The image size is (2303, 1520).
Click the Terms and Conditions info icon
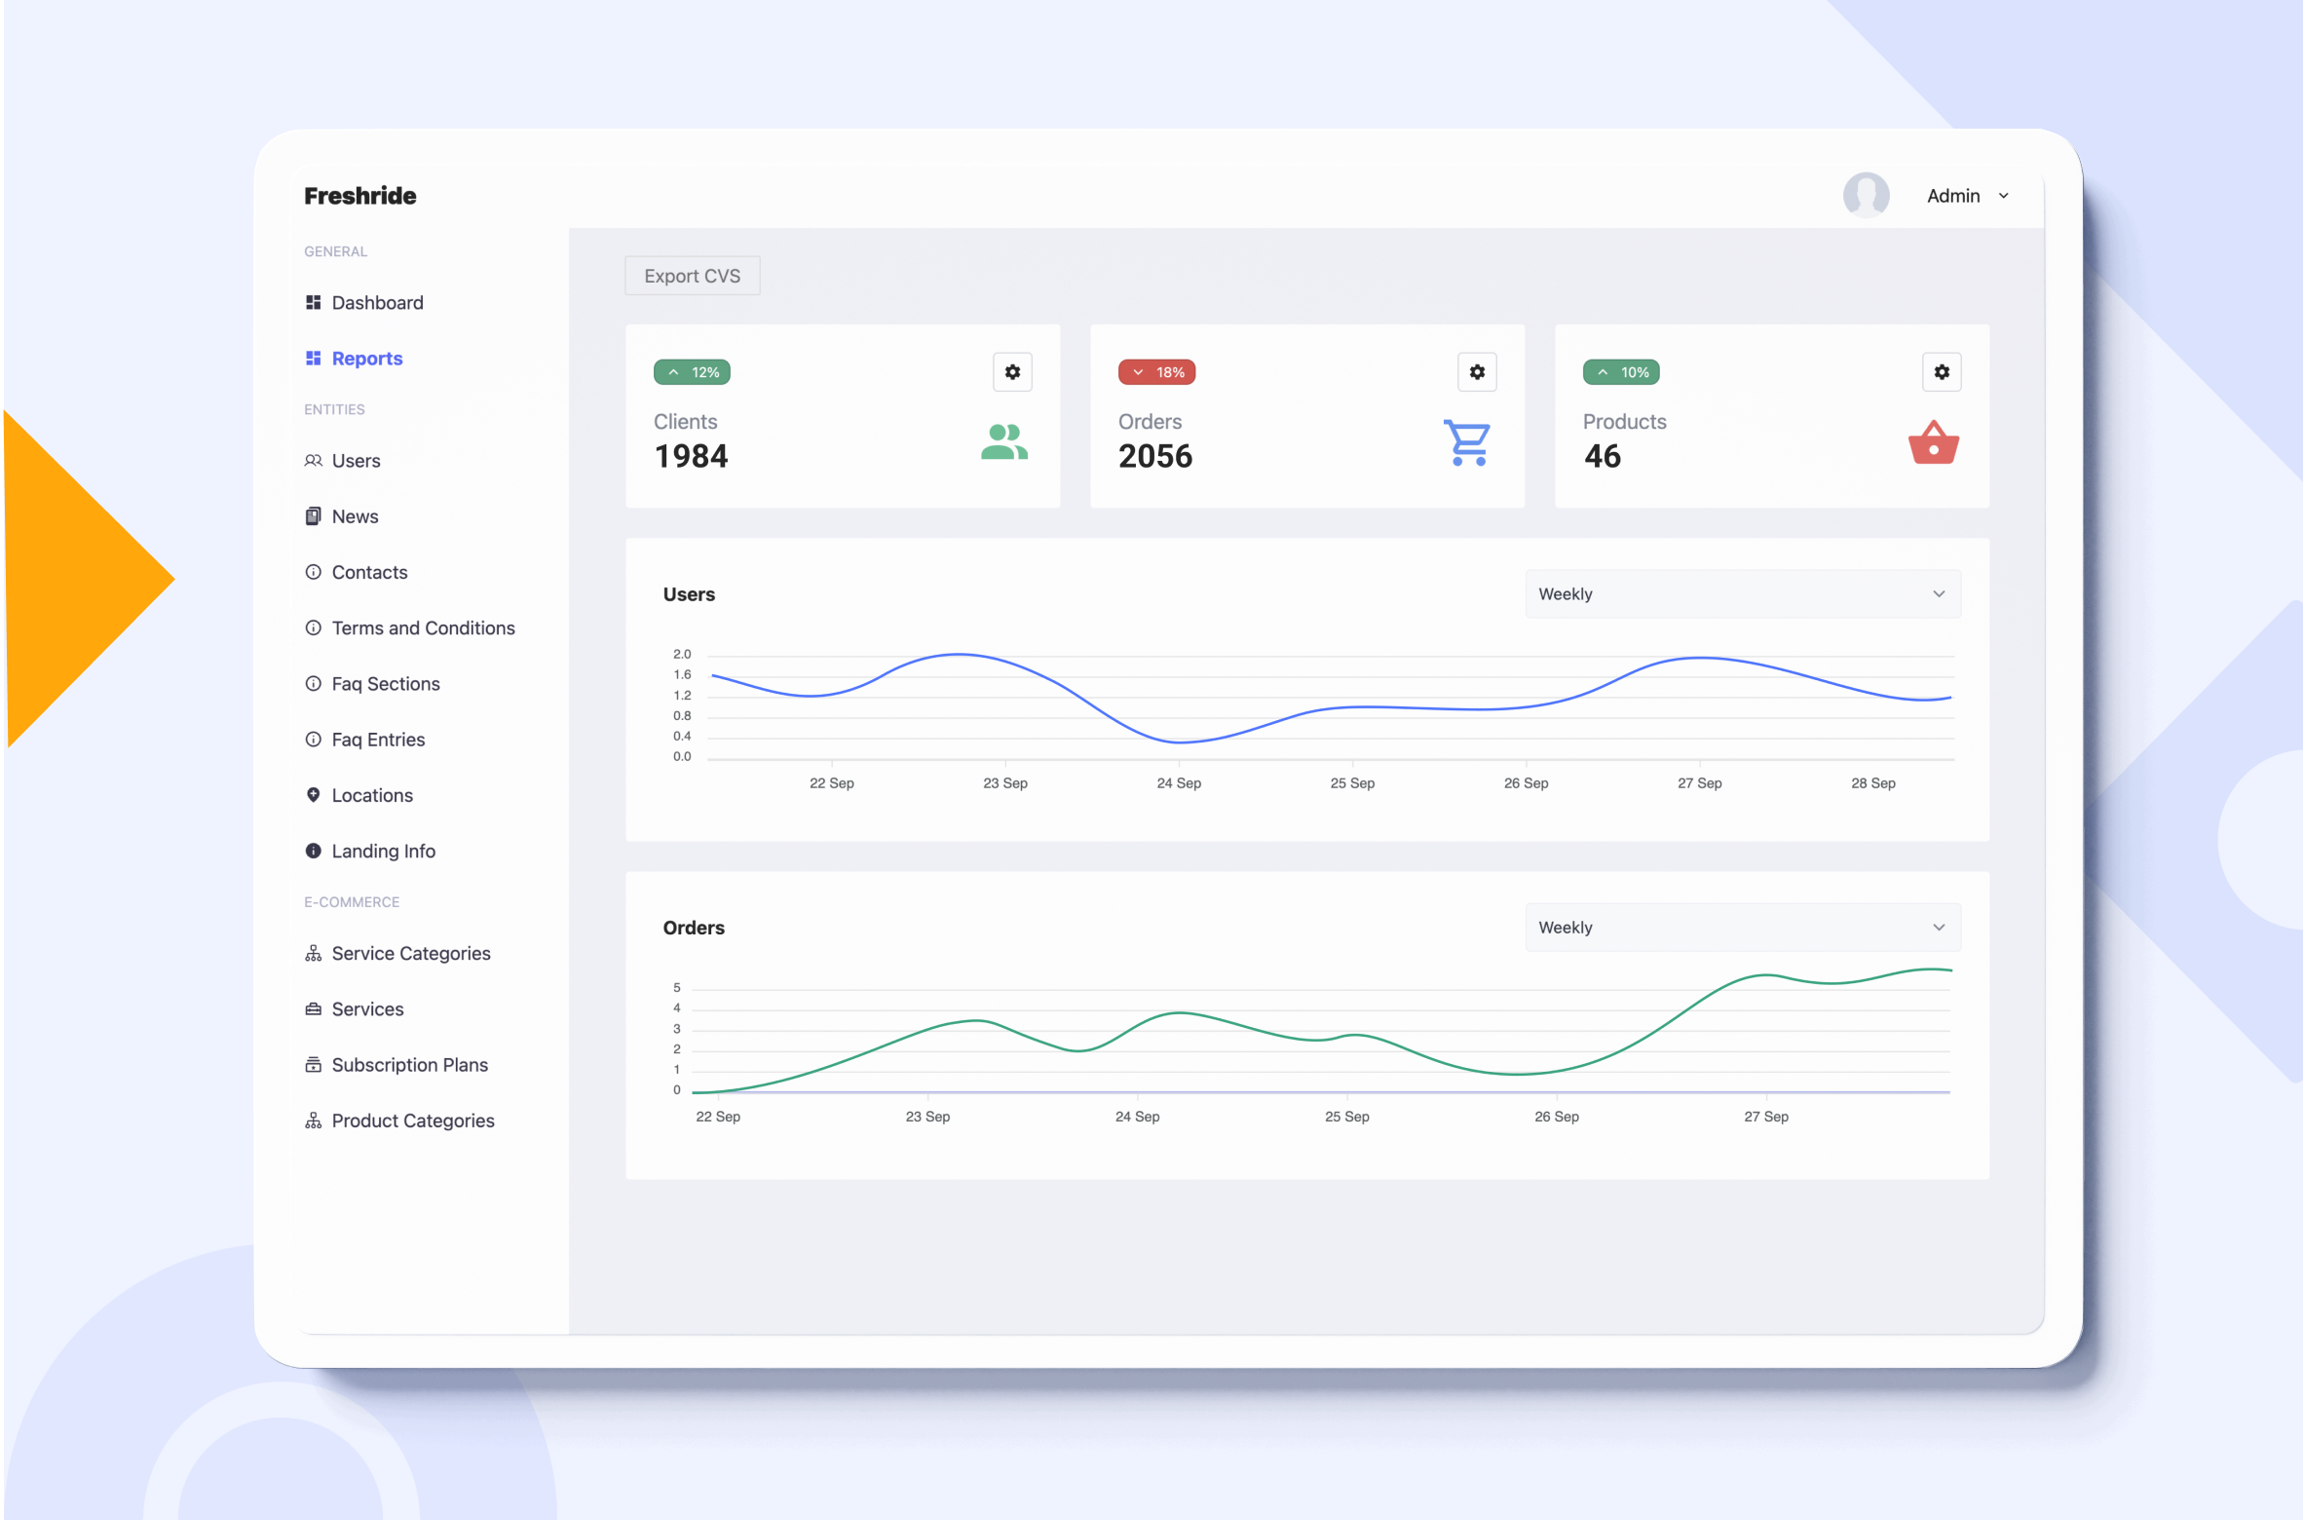click(x=313, y=628)
